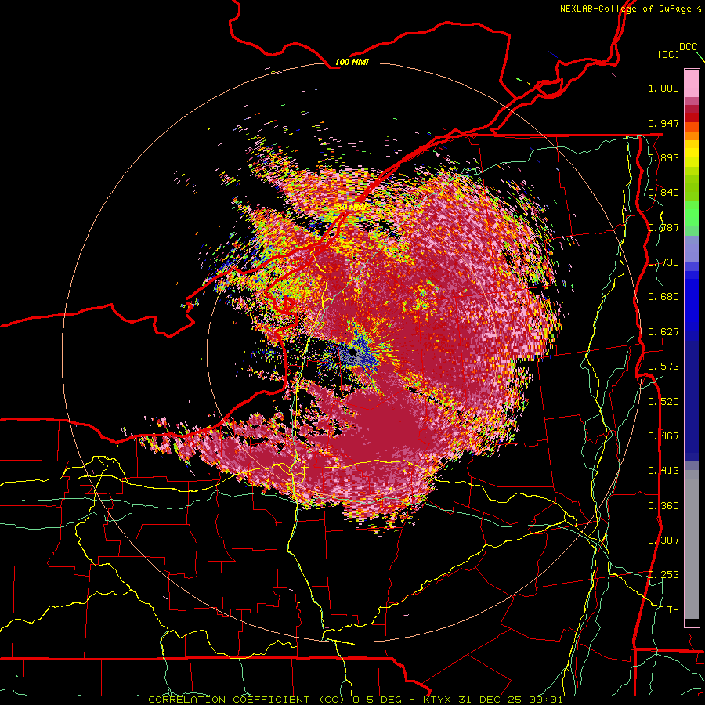This screenshot has height=705, width=705.
Task: Select the 0.893 scale value
Action: (x=663, y=157)
